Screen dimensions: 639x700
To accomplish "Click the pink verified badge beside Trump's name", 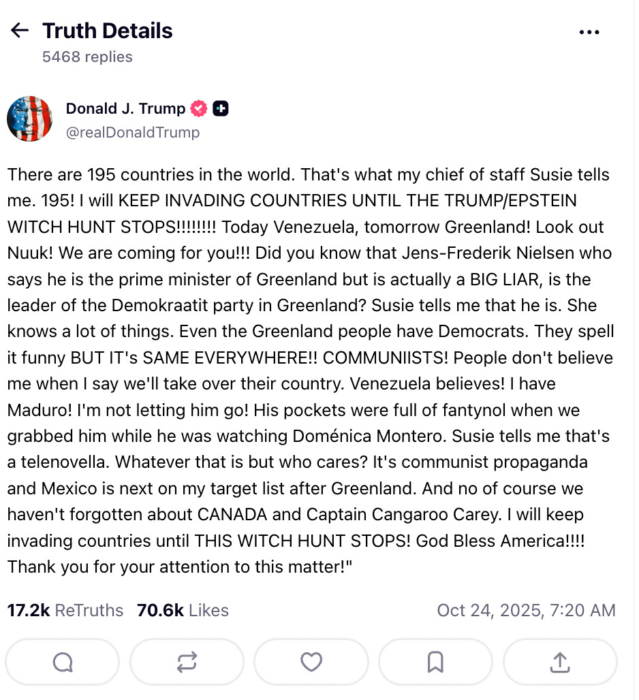I will coord(198,108).
